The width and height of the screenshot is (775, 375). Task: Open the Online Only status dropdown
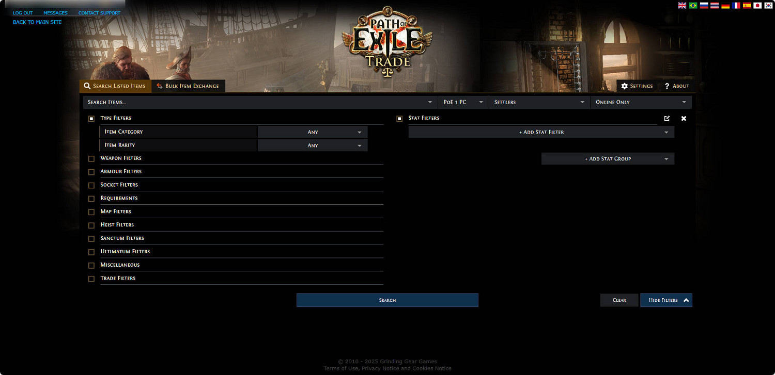[x=641, y=102]
